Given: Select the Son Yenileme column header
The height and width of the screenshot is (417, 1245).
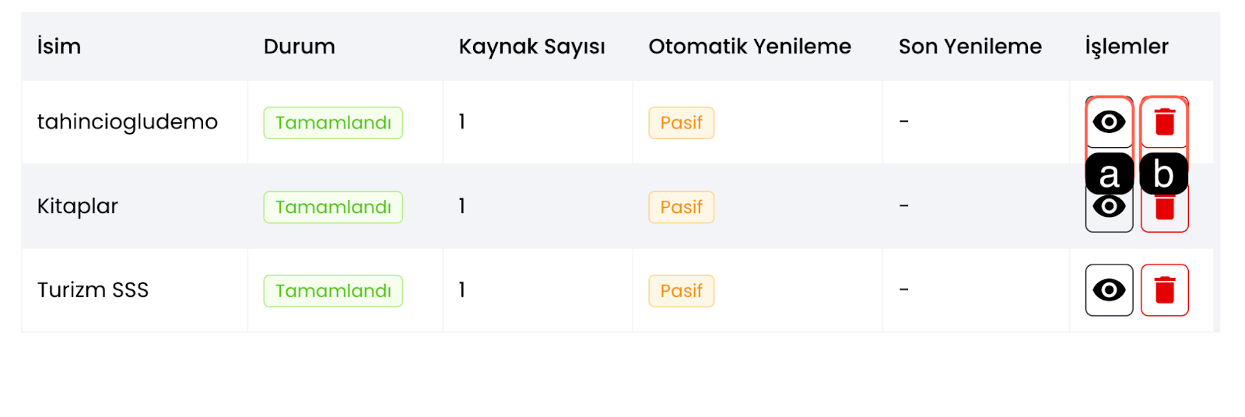Looking at the screenshot, I should (x=970, y=47).
